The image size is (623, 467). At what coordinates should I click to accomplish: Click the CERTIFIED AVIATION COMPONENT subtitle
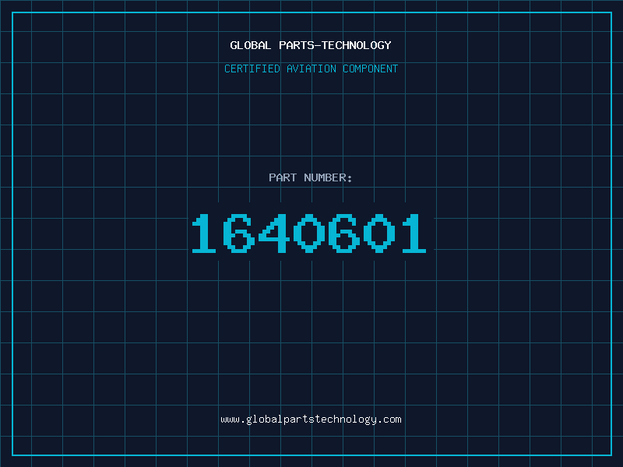(x=311, y=68)
